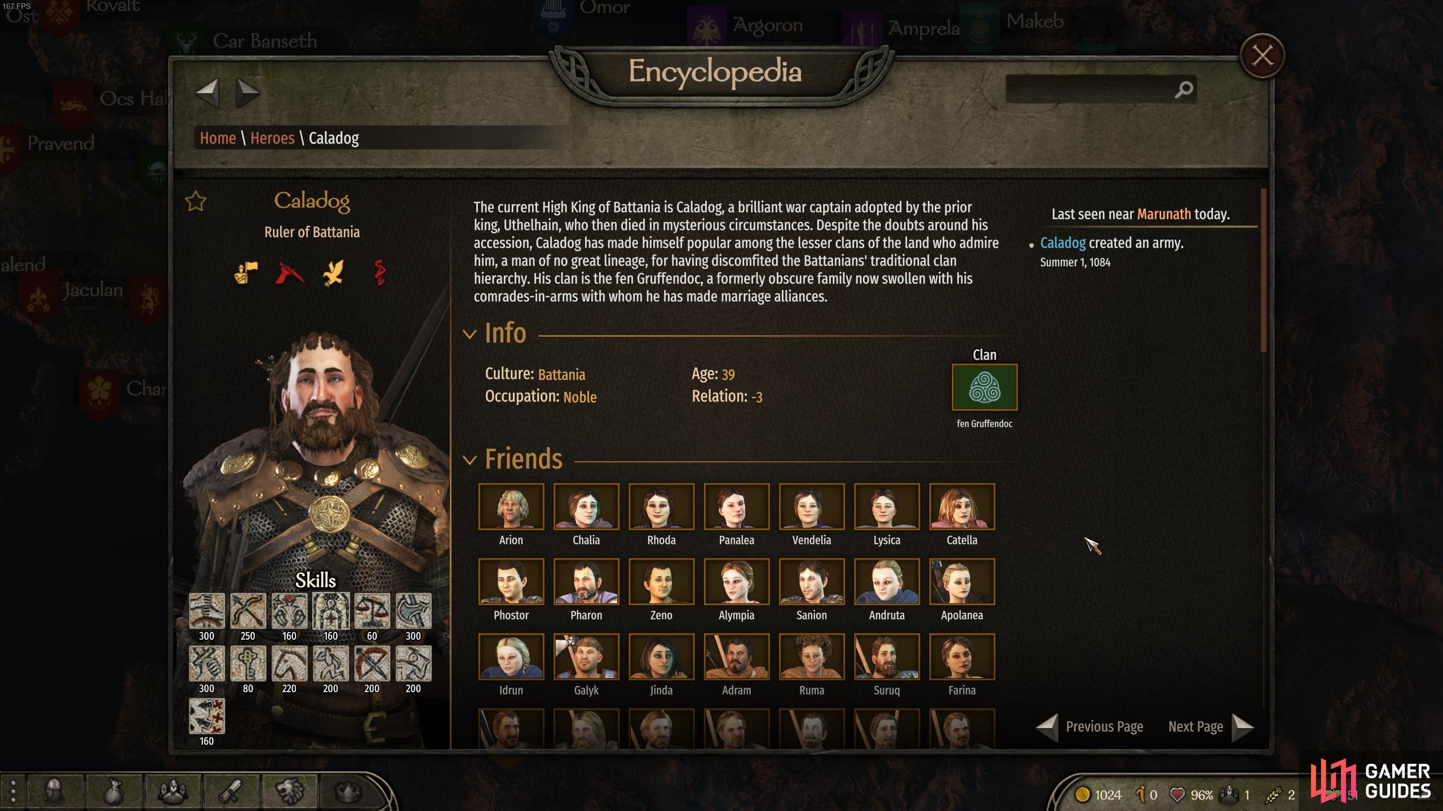Open Arion's portrait in Friends
Screen dimensions: 1443x811
pos(511,506)
